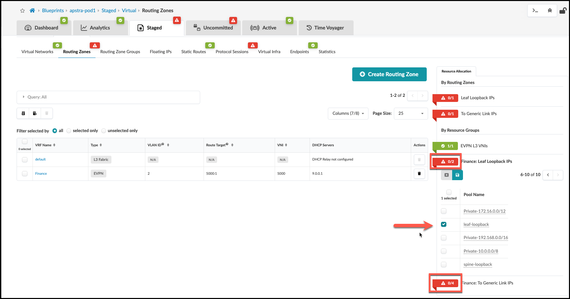Click the unlock padlock icon

(563, 10)
